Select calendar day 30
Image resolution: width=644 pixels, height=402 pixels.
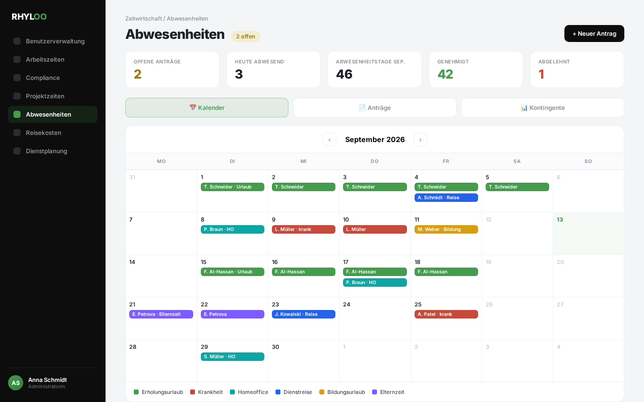coord(304,361)
